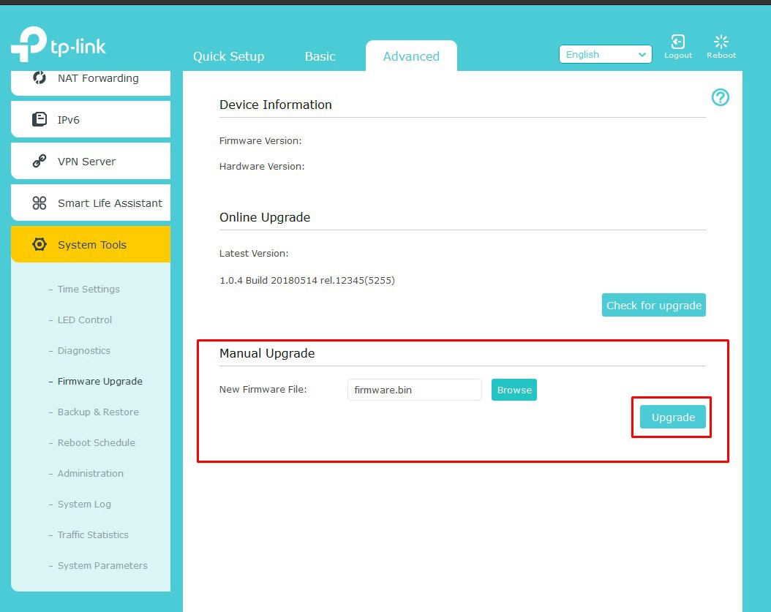Open the System Log page
The height and width of the screenshot is (612, 771).
pyautogui.click(x=84, y=505)
